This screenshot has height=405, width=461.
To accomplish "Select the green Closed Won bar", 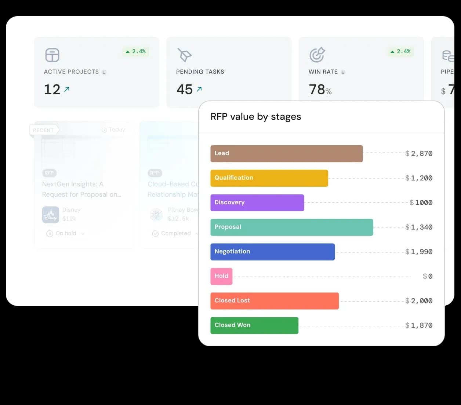I will point(254,325).
